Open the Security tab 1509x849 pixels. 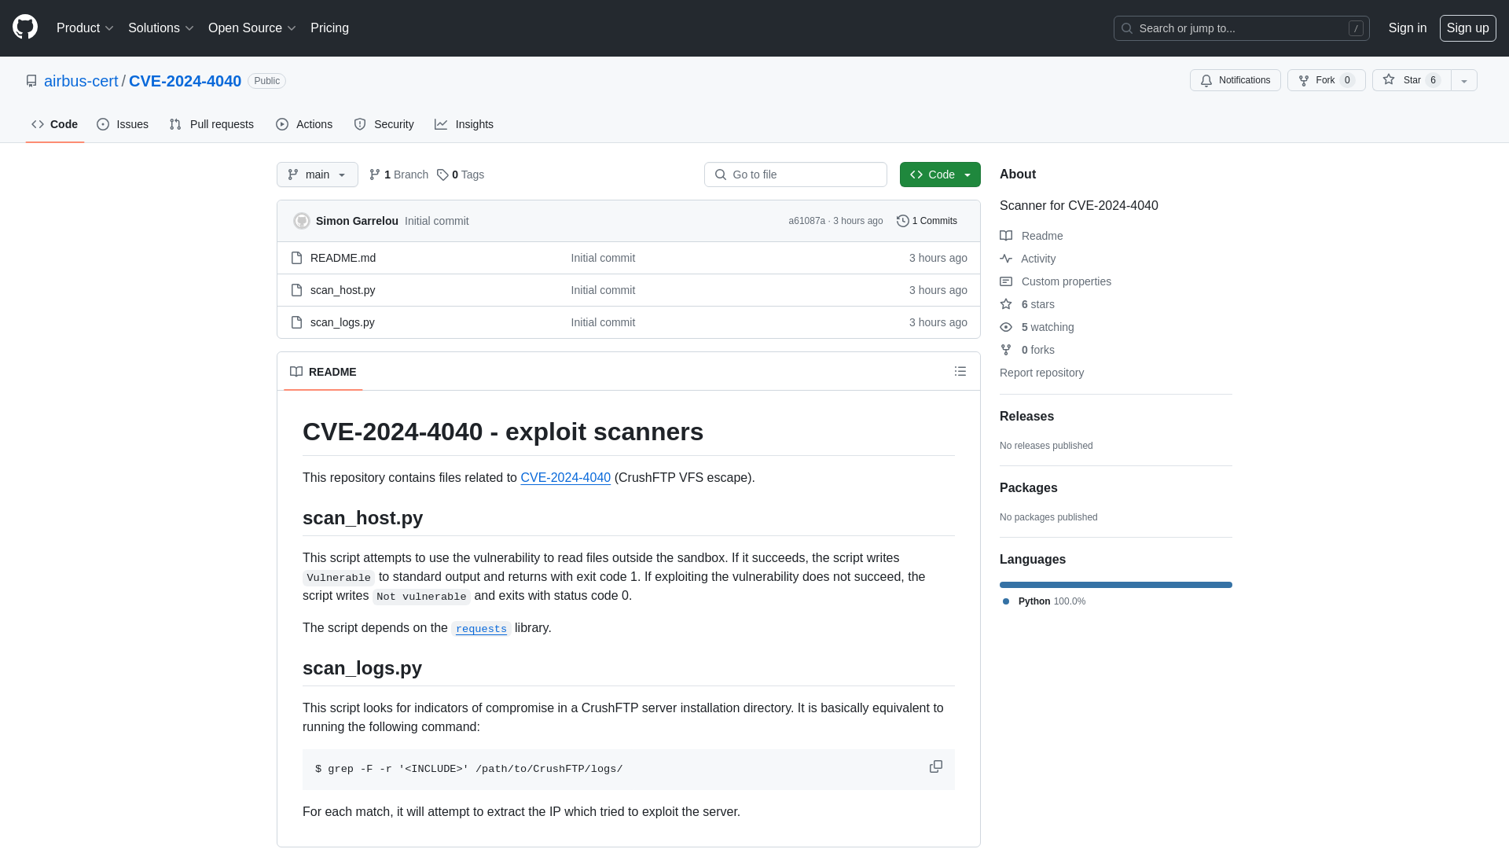coord(384,124)
